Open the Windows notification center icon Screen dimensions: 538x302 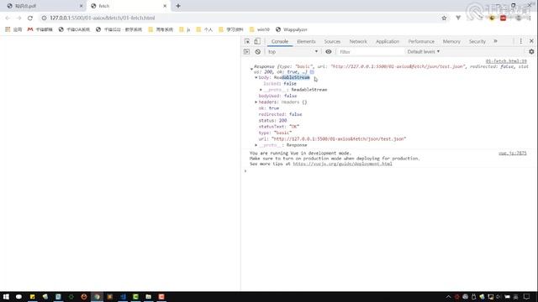click(527, 296)
